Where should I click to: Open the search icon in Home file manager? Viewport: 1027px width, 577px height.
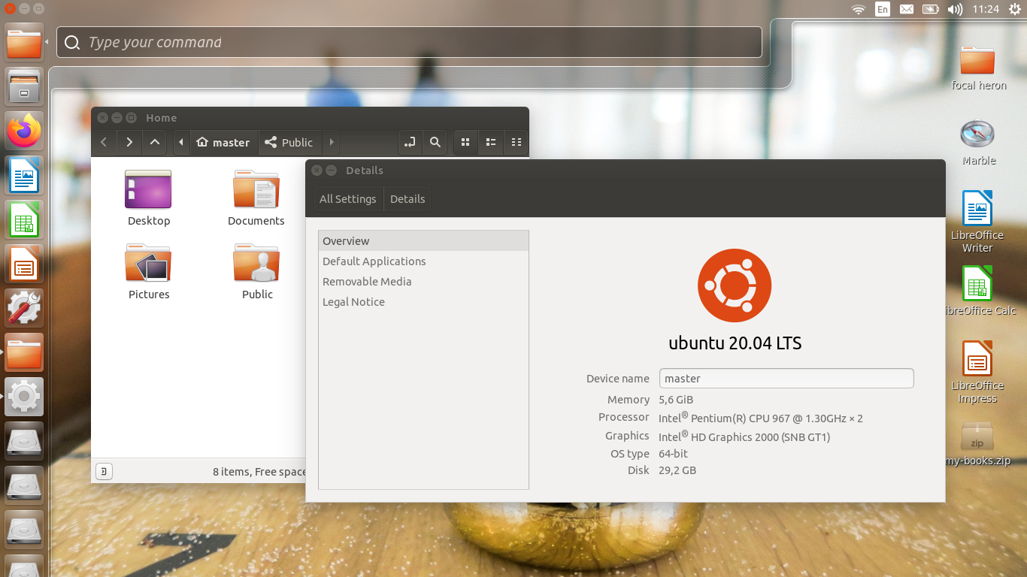[x=435, y=142]
